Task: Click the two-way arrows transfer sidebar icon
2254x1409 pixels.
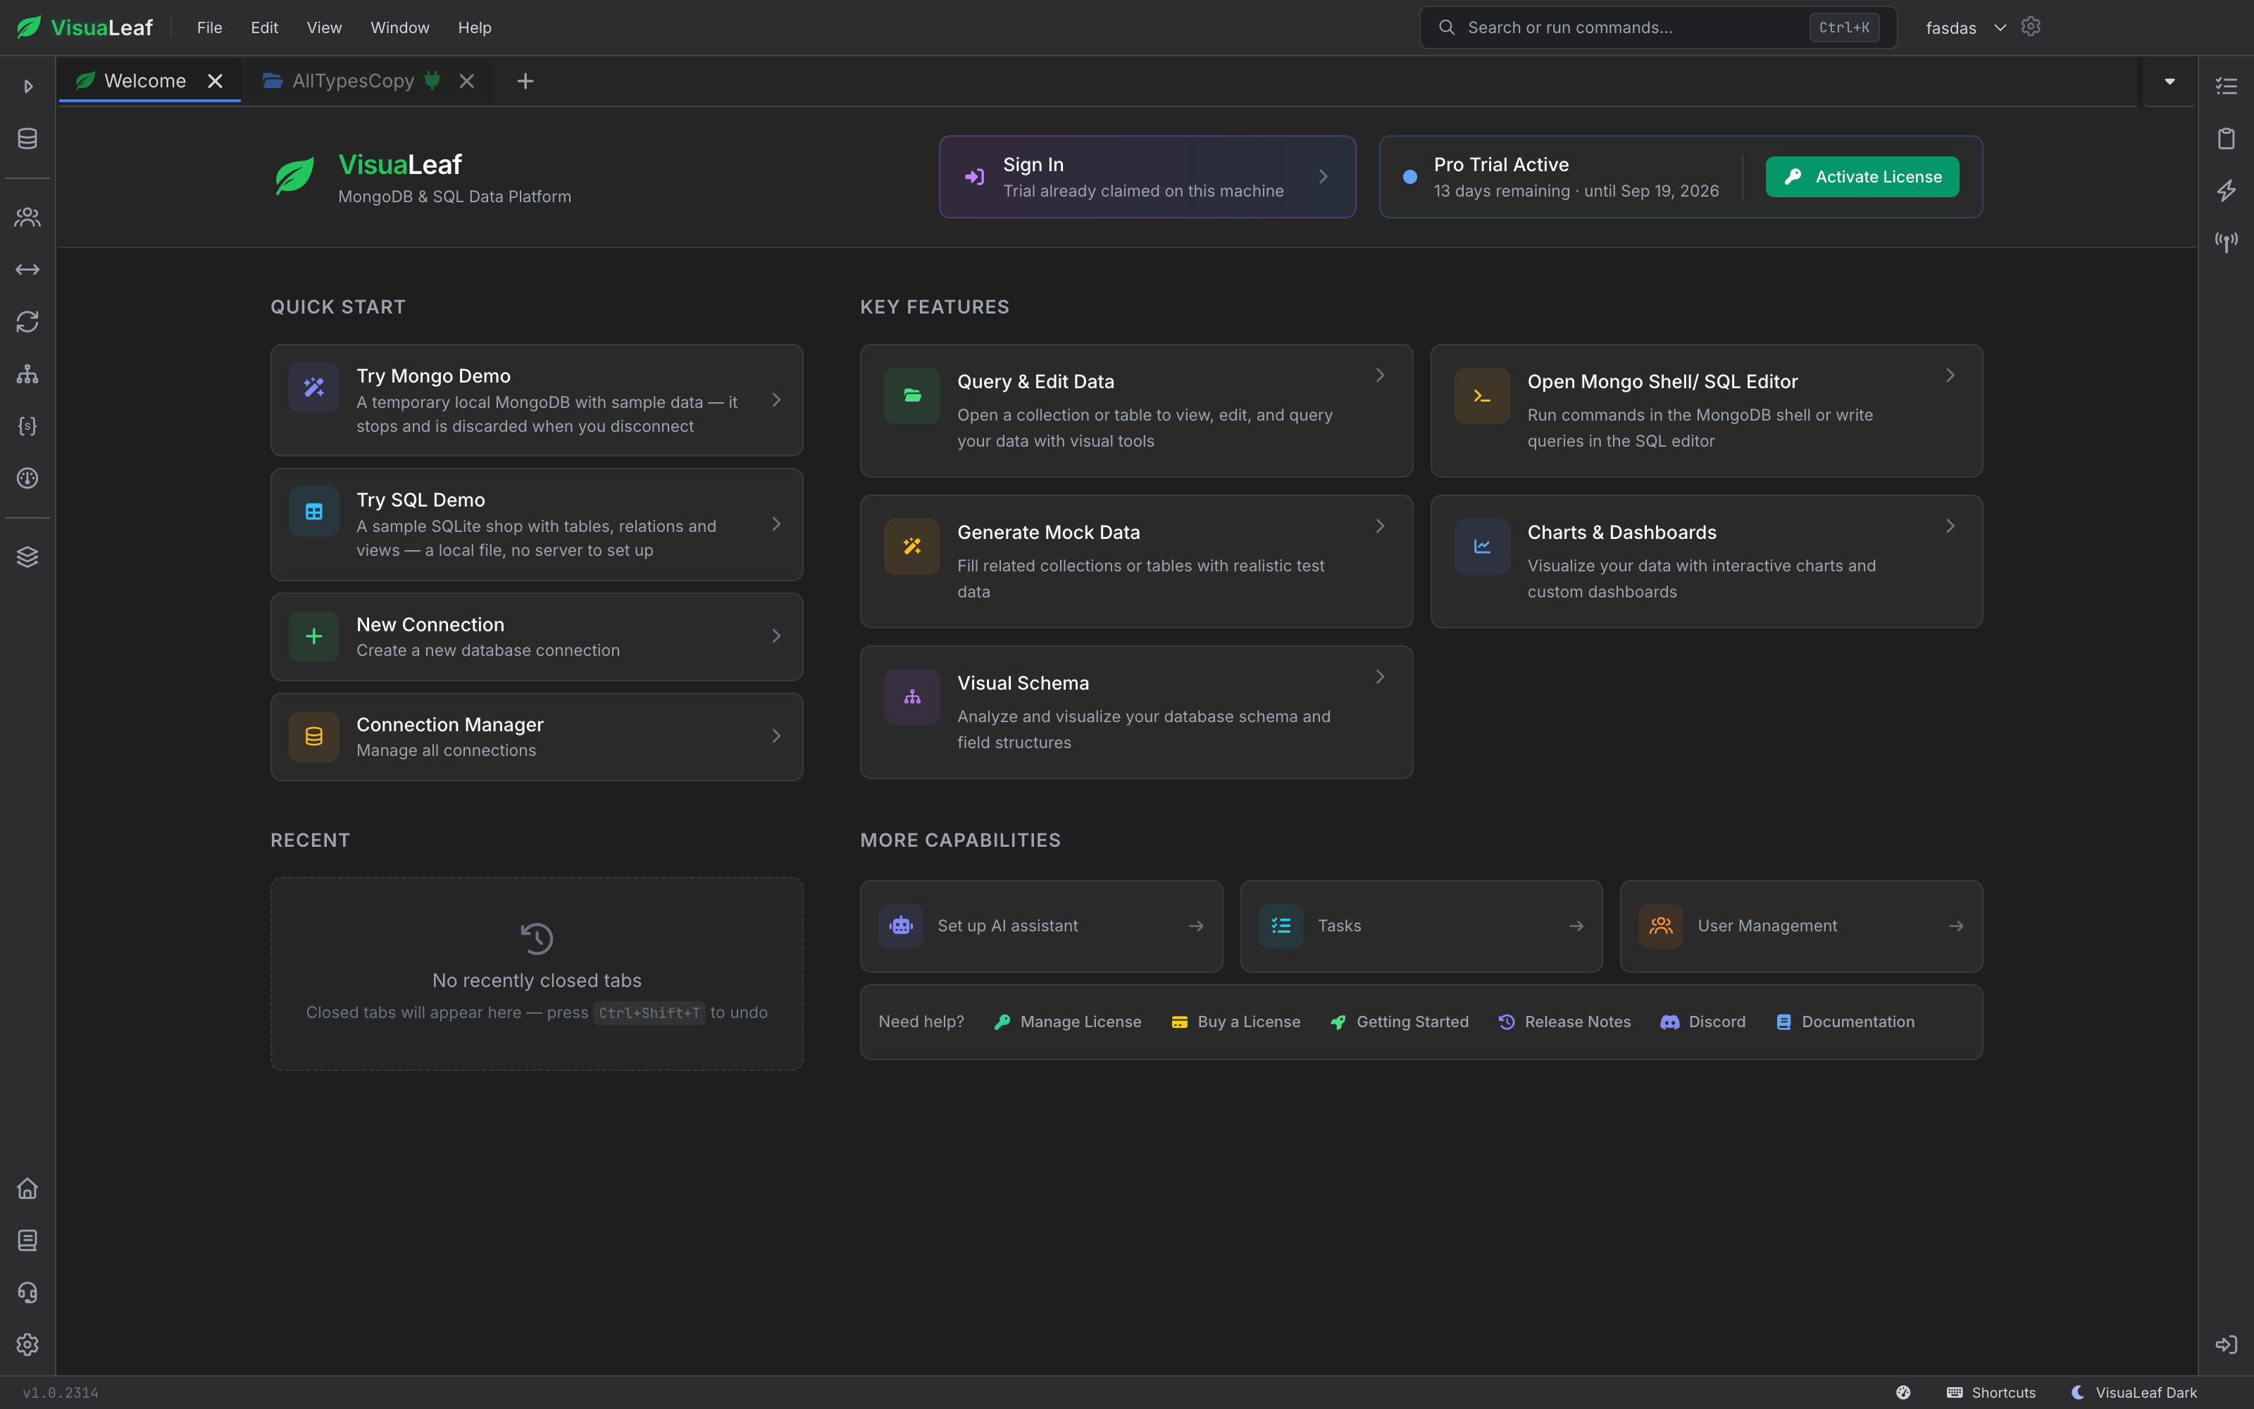Action: (x=28, y=269)
